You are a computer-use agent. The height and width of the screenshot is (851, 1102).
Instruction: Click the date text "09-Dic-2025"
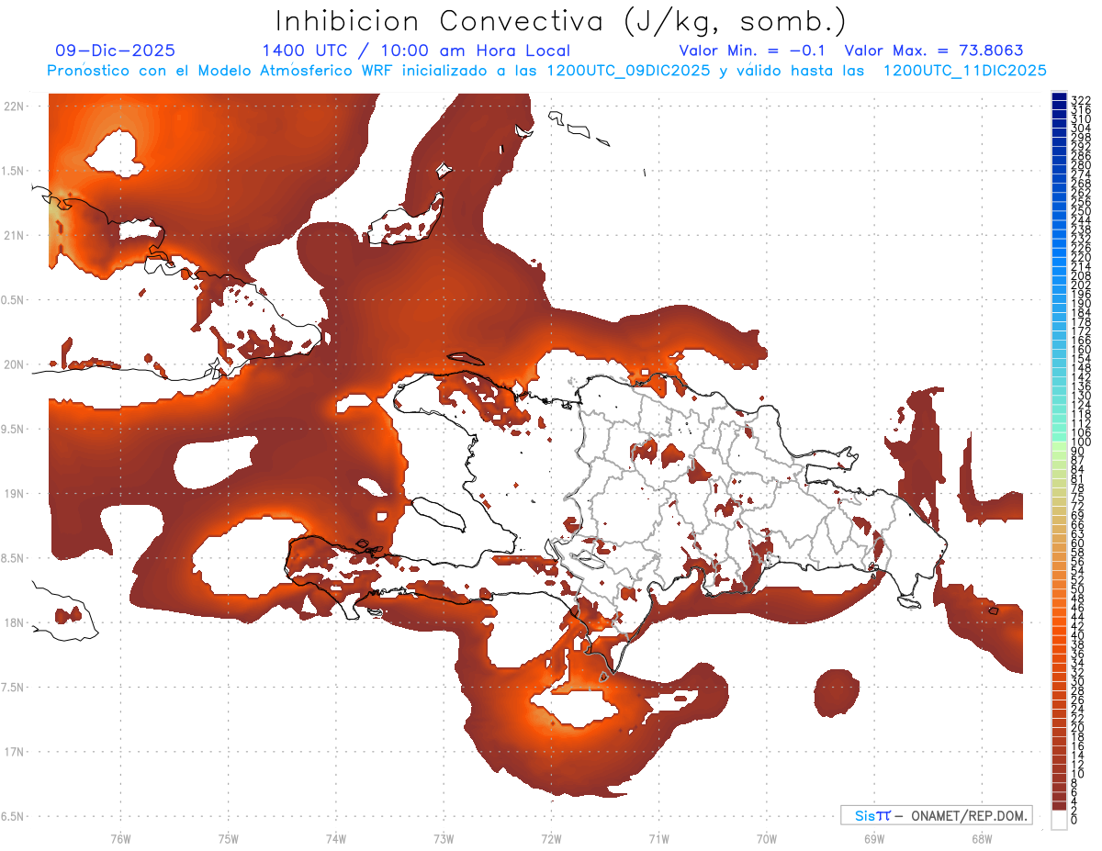click(115, 51)
